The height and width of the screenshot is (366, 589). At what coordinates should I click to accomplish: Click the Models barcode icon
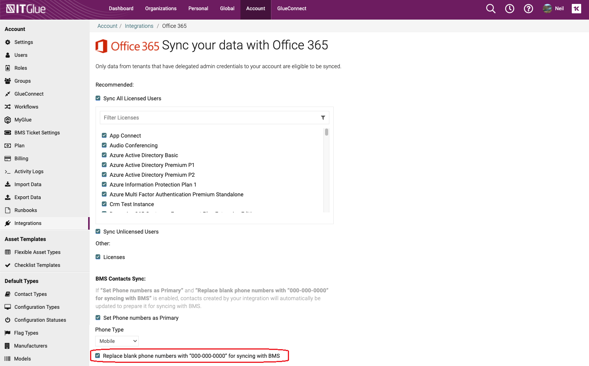click(7, 359)
